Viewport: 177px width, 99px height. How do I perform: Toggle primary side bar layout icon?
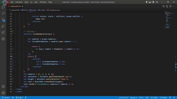tap(147, 2)
